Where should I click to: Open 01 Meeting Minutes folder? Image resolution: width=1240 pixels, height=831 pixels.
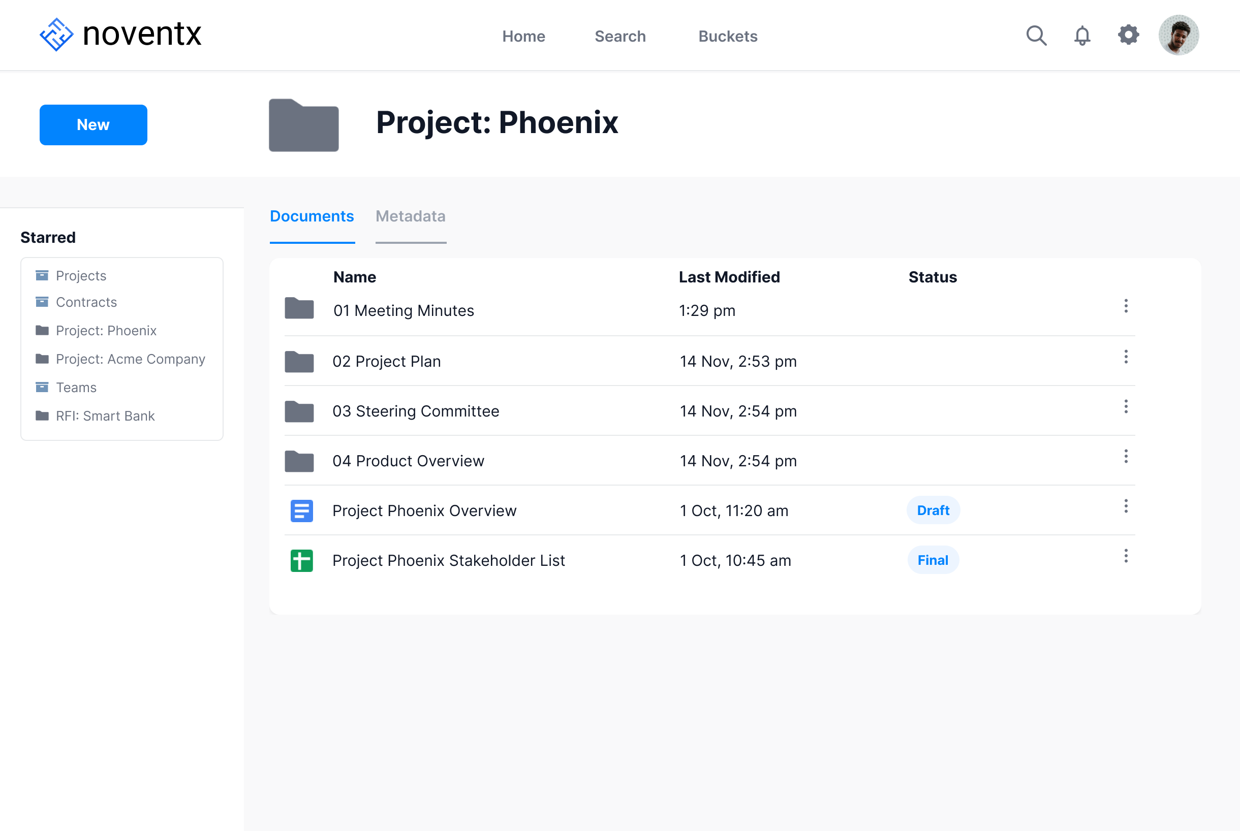pos(404,310)
